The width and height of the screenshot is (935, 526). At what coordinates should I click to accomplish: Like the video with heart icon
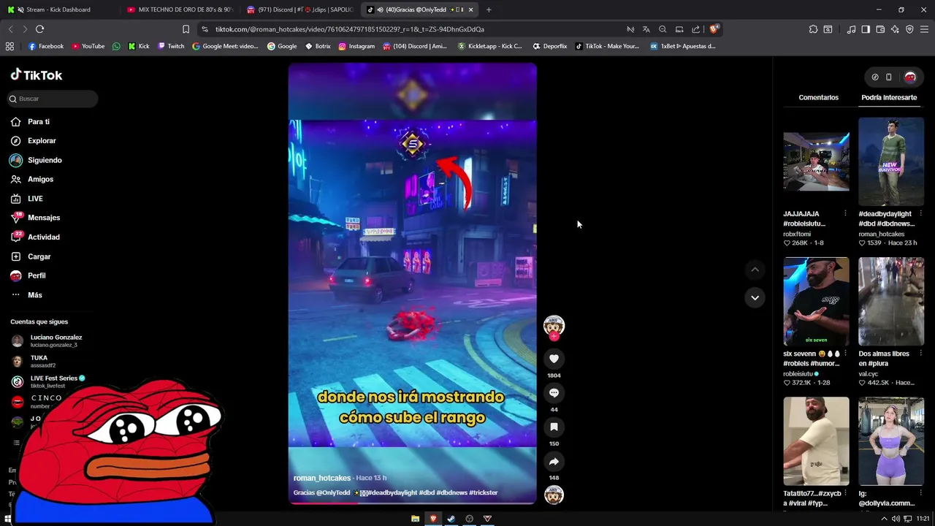tap(554, 359)
